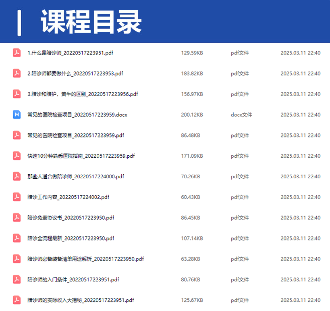
Task: Click the date in the 125.67KB row
Action: pos(301,300)
